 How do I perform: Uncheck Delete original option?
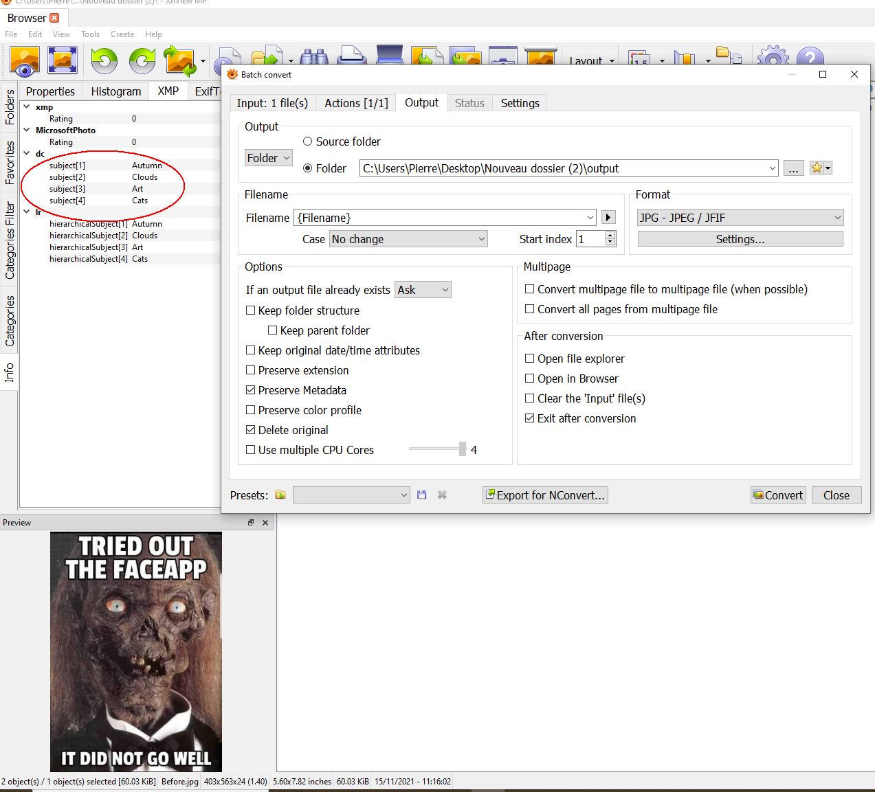tap(251, 430)
